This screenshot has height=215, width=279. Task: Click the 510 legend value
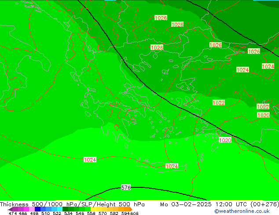click(x=46, y=213)
